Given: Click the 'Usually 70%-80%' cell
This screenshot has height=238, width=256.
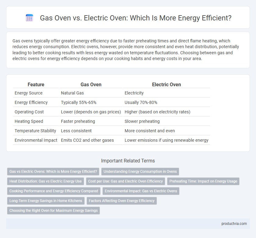Looking at the screenshot, I should tap(141, 102).
